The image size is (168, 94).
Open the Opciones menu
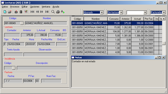click(x=34, y=7)
